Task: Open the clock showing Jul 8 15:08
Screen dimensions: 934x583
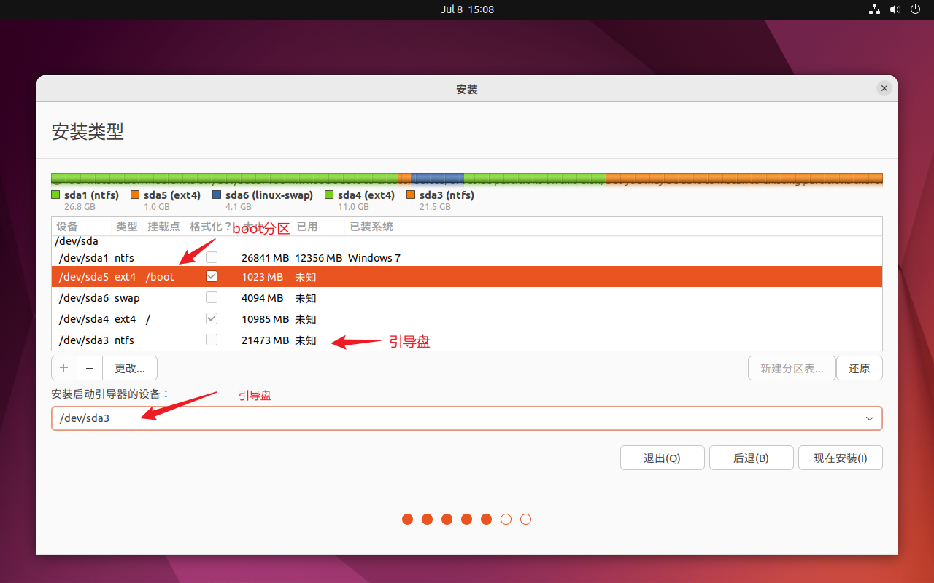Action: (467, 9)
